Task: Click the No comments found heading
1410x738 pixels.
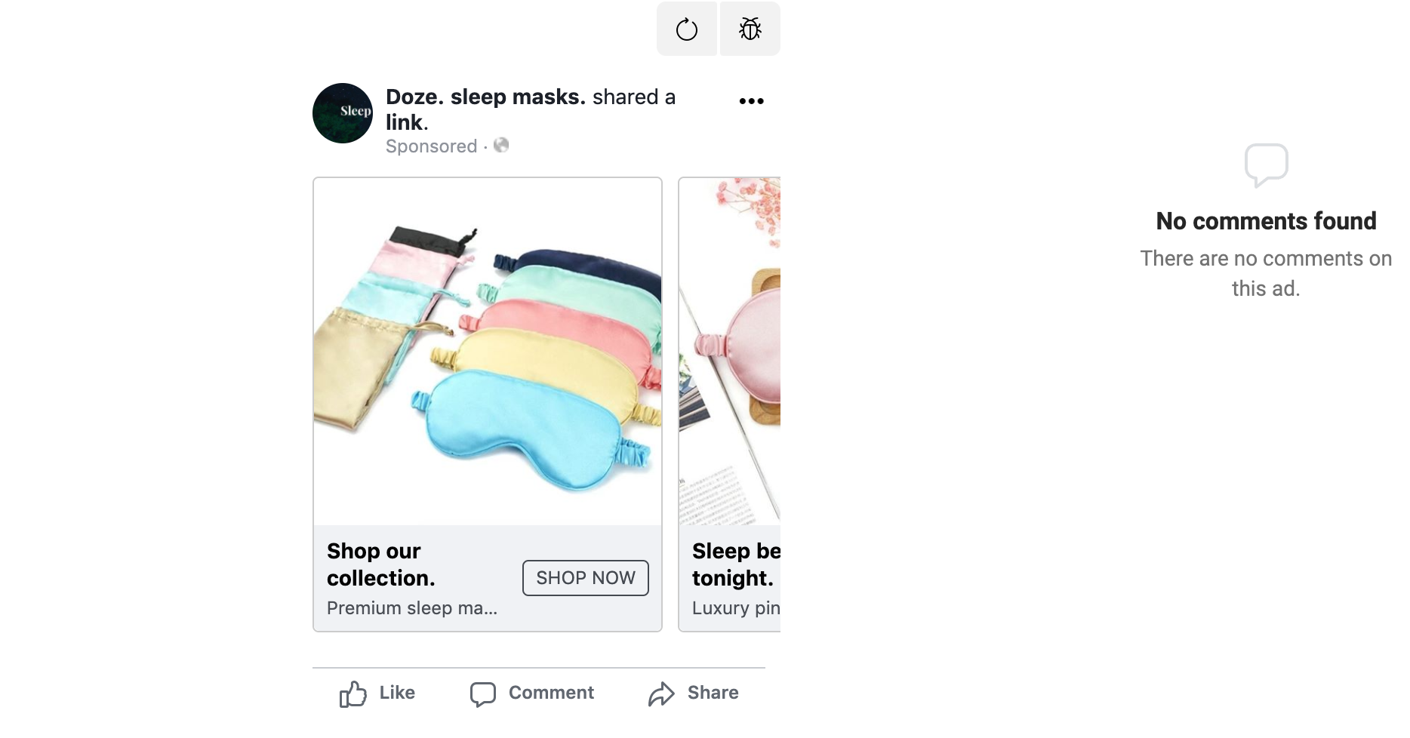Action: [x=1267, y=221]
